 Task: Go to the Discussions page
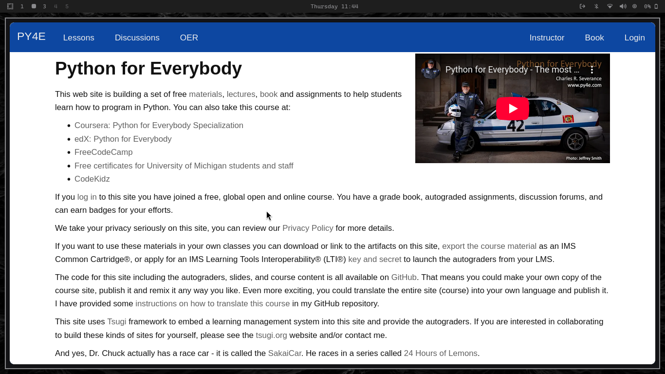137,37
